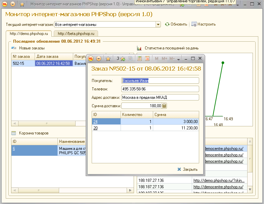Select order date 08.06.2012 16:42:58 cell
This screenshot has width=264, height=204.
coord(54,63)
